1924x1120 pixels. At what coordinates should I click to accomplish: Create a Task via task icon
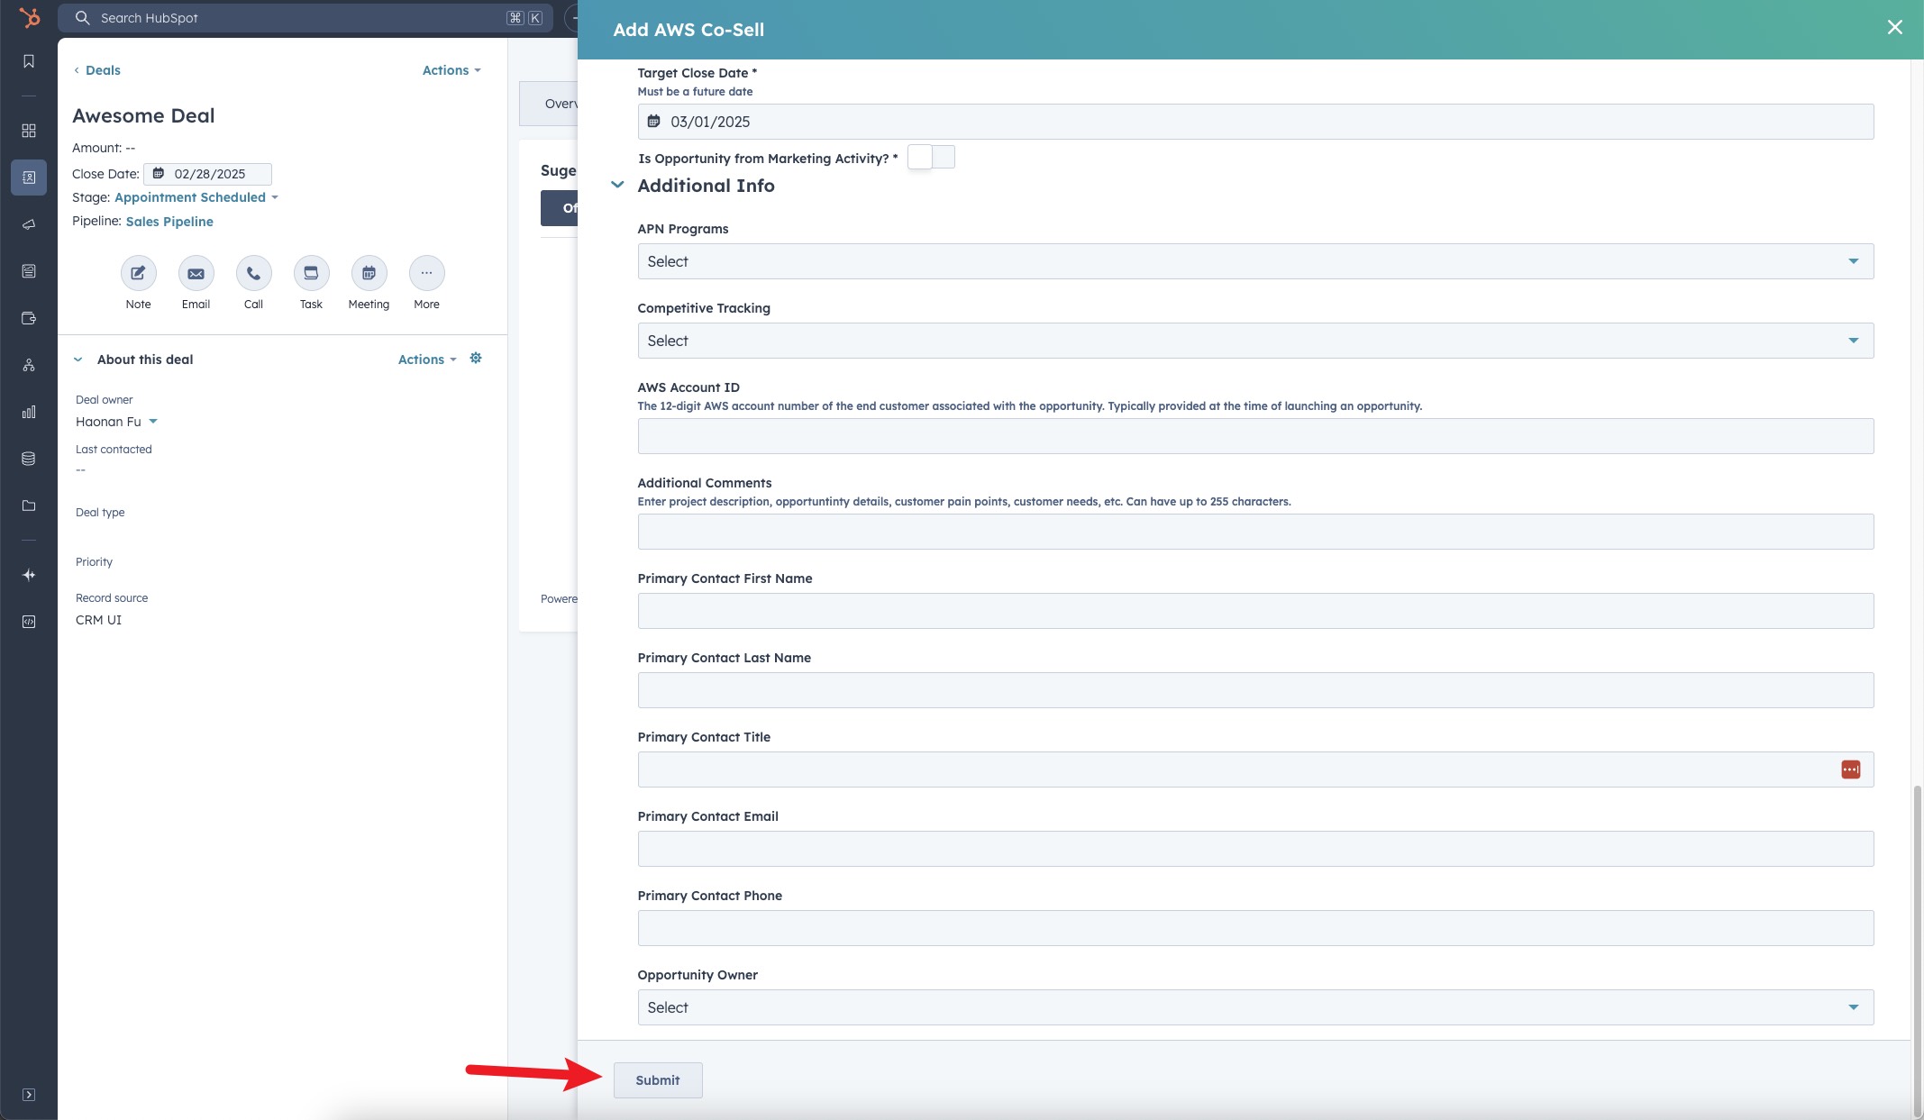tap(311, 273)
